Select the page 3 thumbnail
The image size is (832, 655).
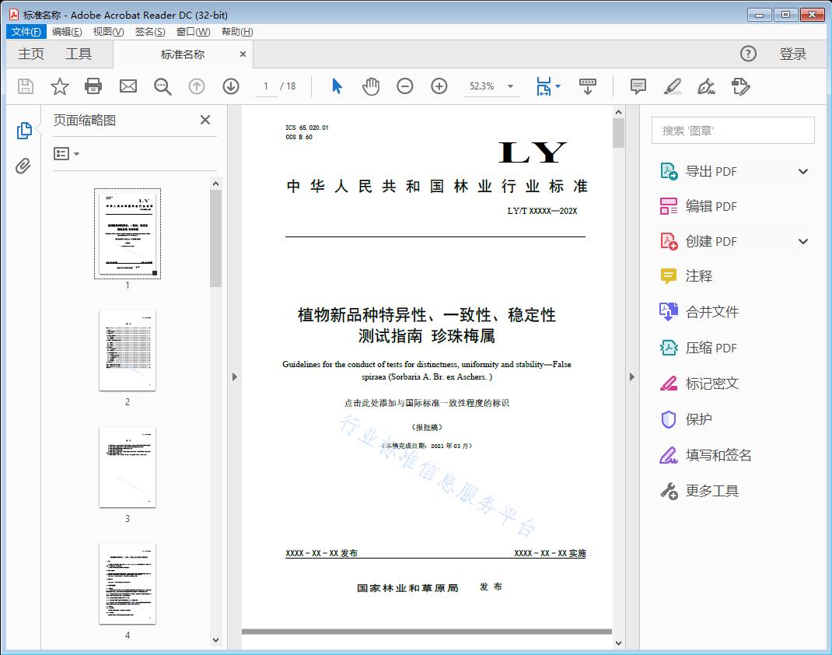click(127, 467)
